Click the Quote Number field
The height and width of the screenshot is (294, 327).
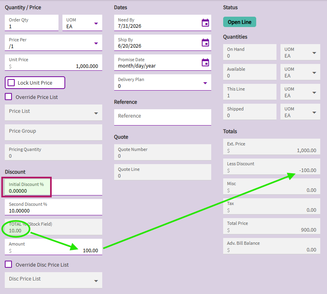point(162,152)
